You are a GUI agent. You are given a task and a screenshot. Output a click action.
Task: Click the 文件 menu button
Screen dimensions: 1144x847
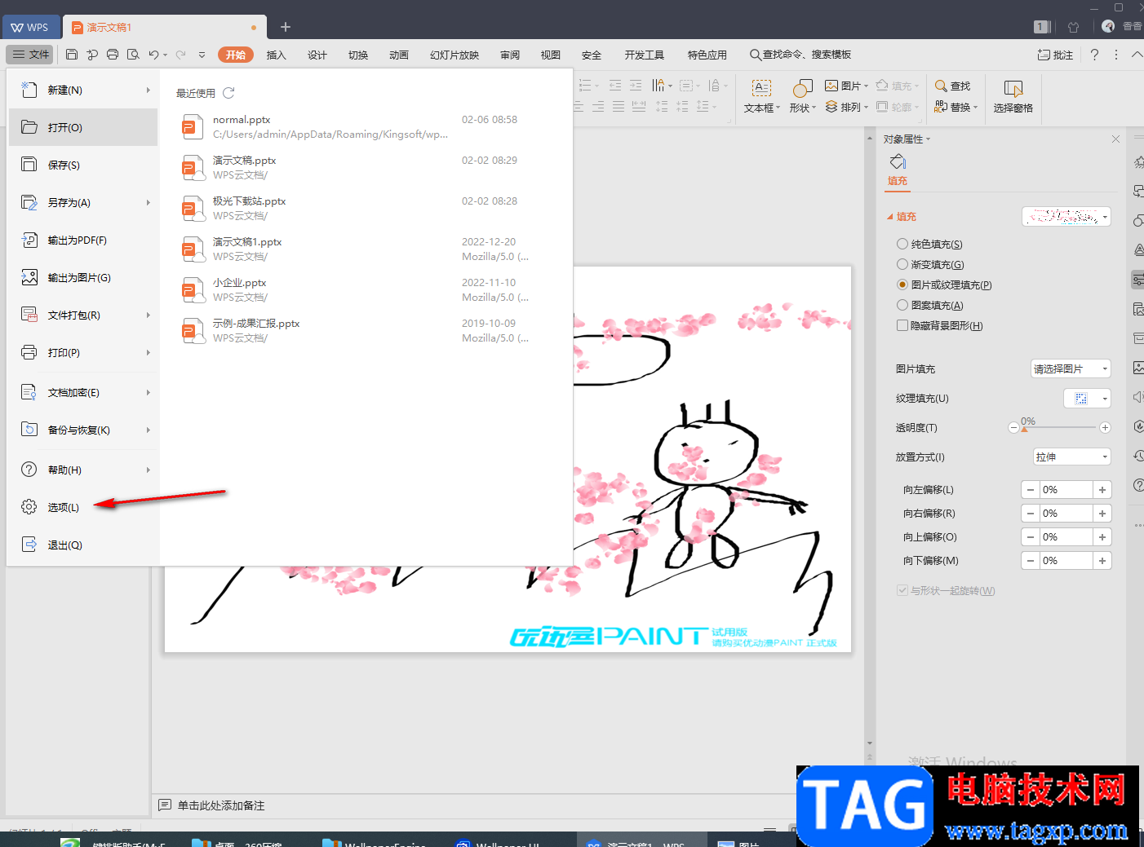[30, 55]
